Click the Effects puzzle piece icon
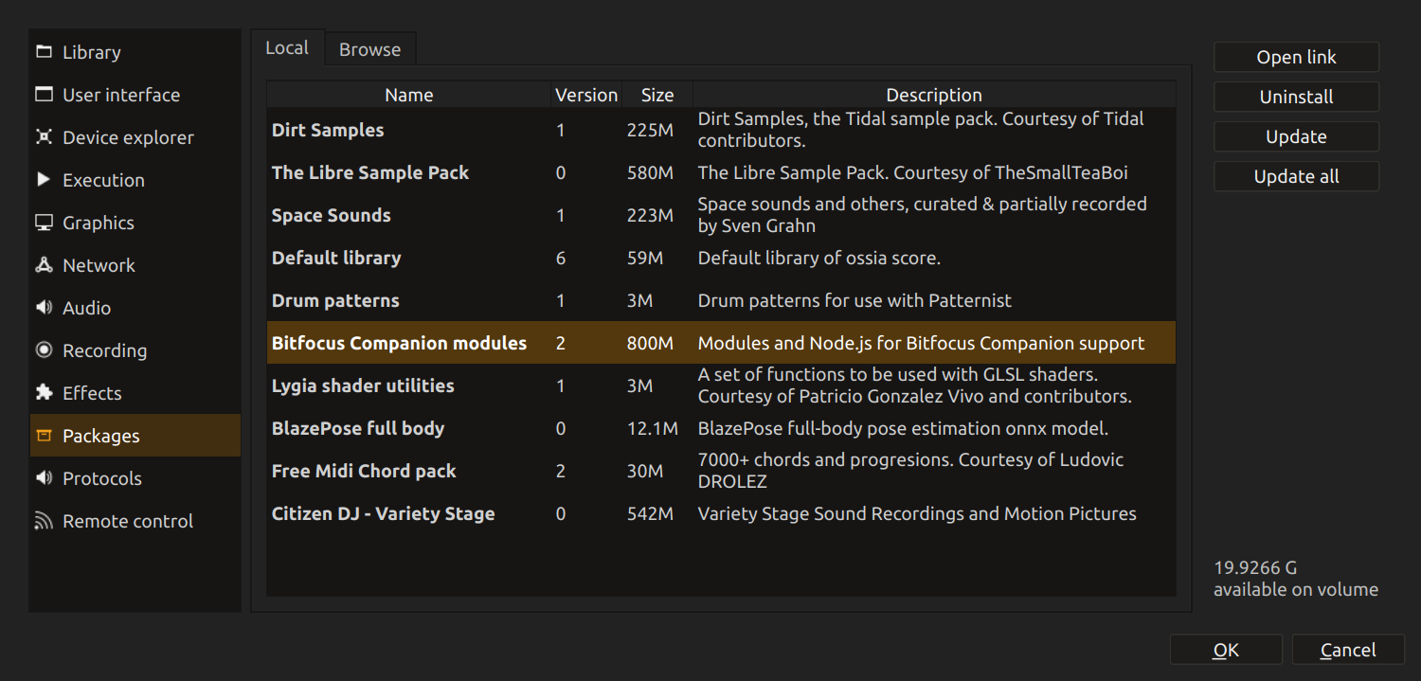 point(44,393)
